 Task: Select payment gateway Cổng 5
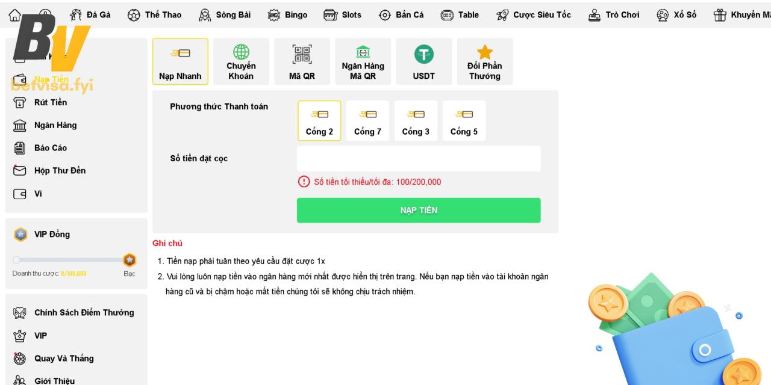coord(464,121)
